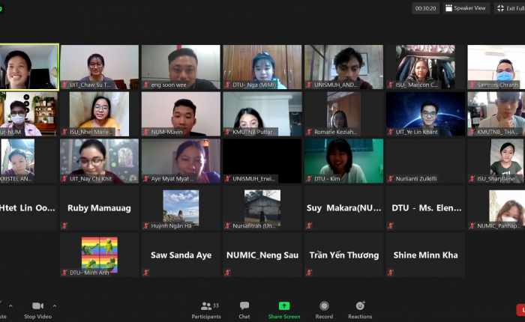Select the eng soon wee video tile
The image size is (525, 322).
tap(181, 67)
